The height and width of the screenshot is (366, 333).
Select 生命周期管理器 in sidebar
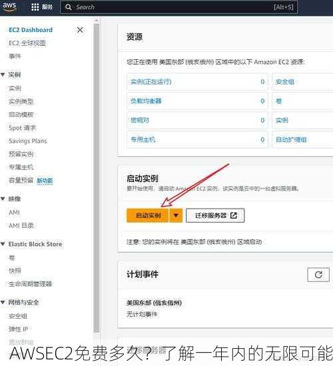click(30, 284)
